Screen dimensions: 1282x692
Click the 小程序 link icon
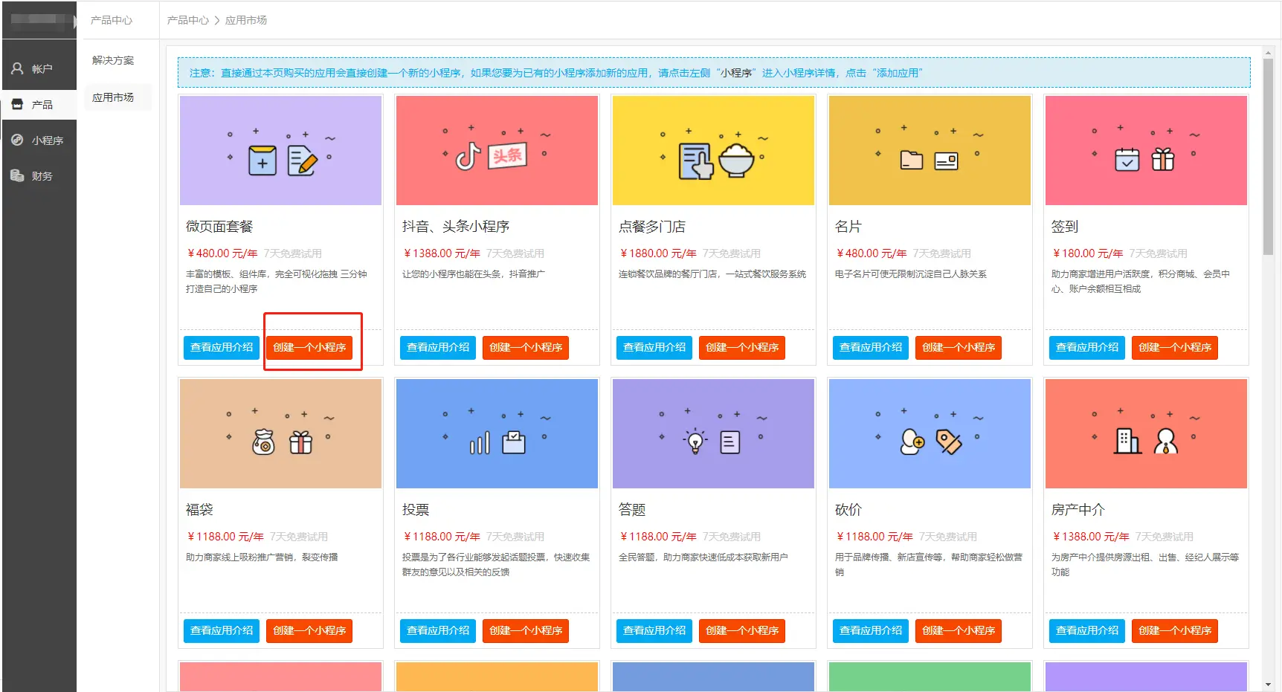[17, 140]
